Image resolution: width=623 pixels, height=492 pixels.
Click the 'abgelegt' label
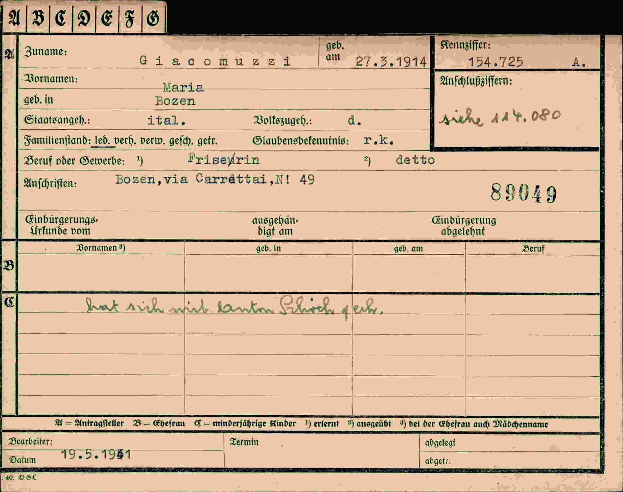pyautogui.click(x=440, y=443)
